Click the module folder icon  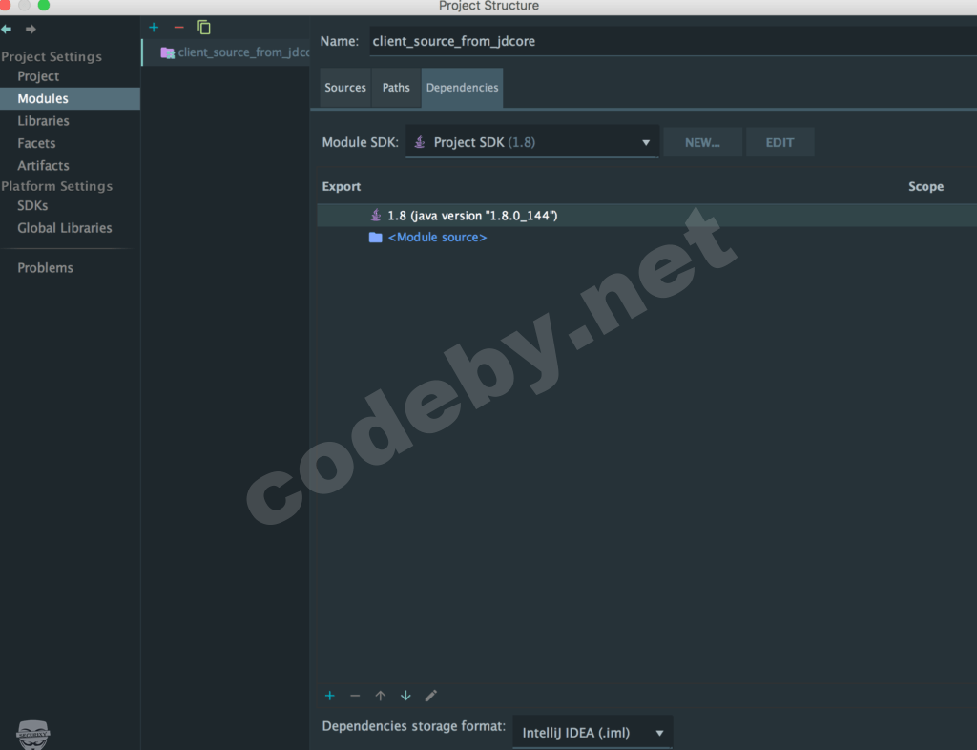coord(167,52)
